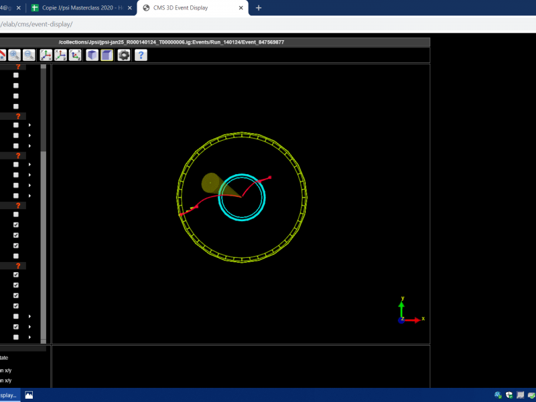Click the zoom out magnifier icon
This screenshot has height=402, width=536.
[29, 55]
